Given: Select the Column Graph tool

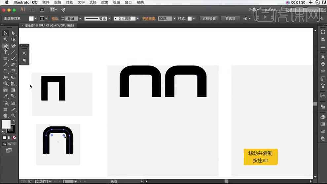Looking at the screenshot, I should 13,103.
